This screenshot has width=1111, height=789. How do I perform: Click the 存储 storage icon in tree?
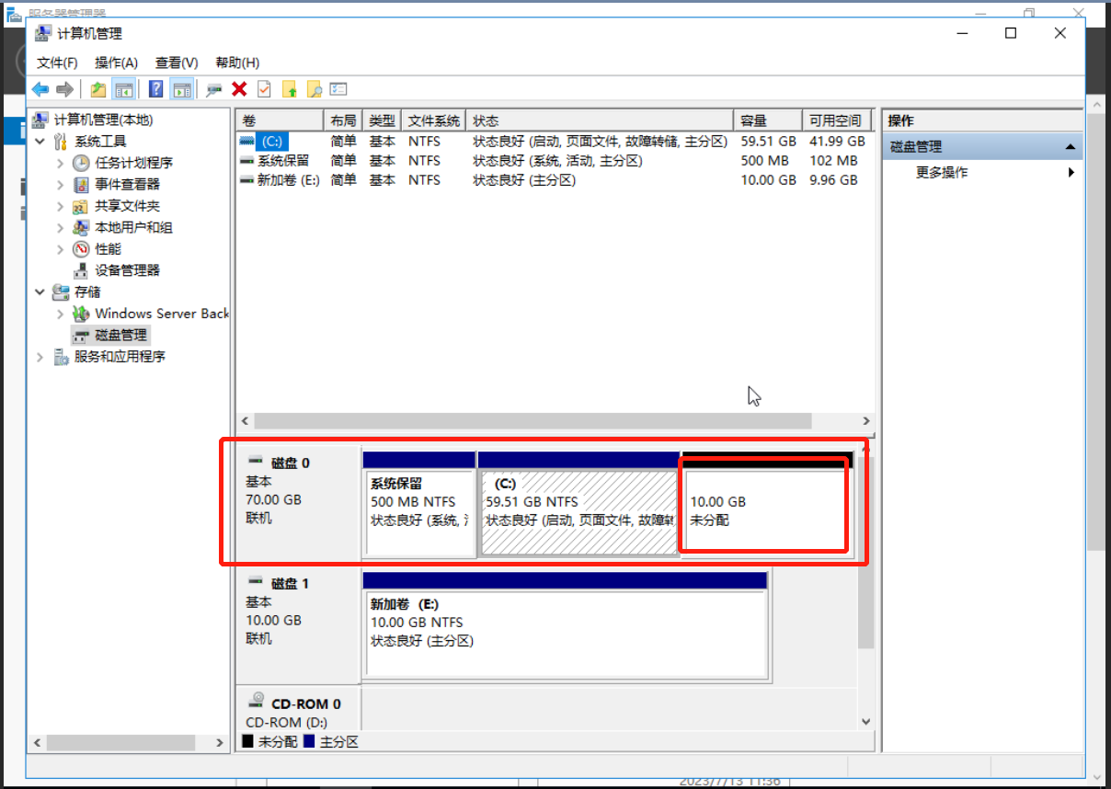coord(61,292)
